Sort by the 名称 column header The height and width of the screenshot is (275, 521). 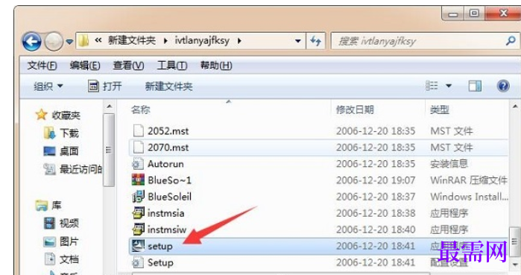coord(141,110)
